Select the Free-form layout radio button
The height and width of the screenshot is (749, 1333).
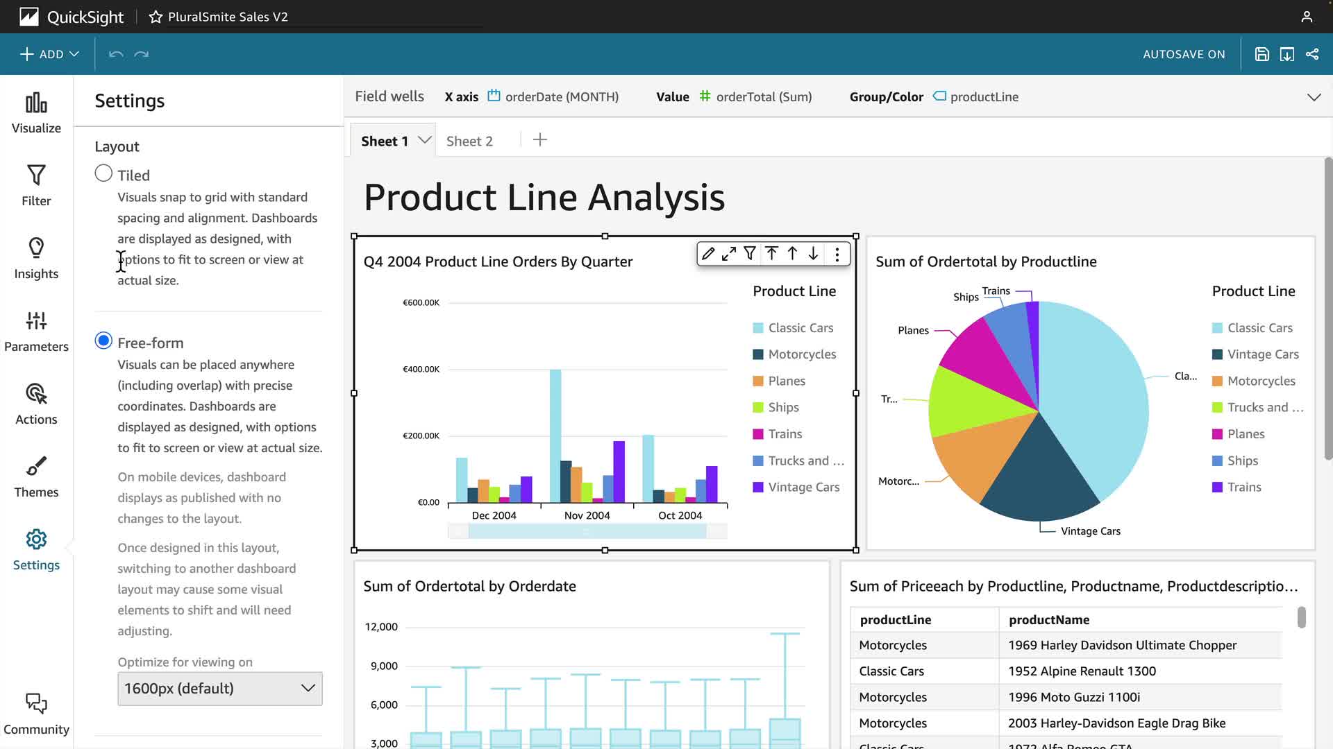103,341
